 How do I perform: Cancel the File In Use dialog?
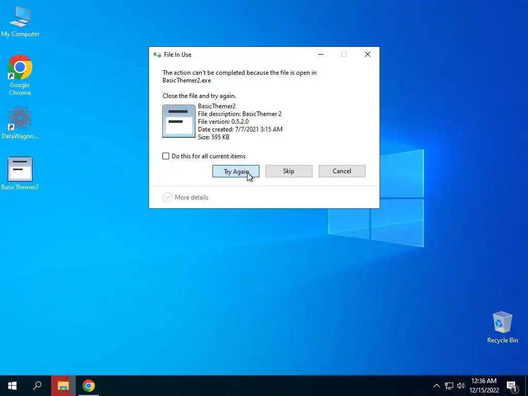[342, 171]
